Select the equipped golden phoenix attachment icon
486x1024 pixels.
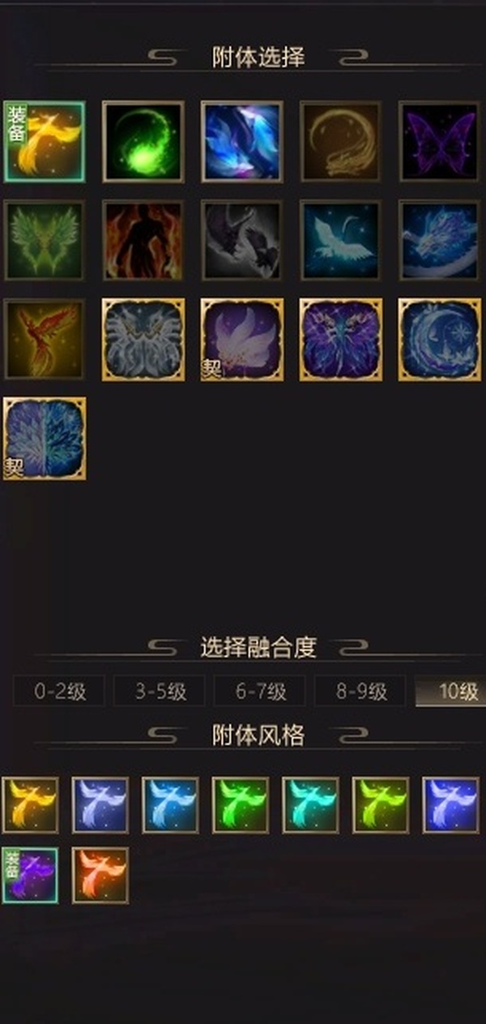45,141
